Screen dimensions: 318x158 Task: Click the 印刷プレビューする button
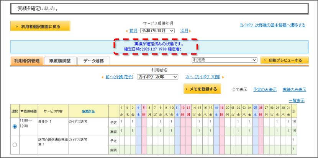(285, 60)
